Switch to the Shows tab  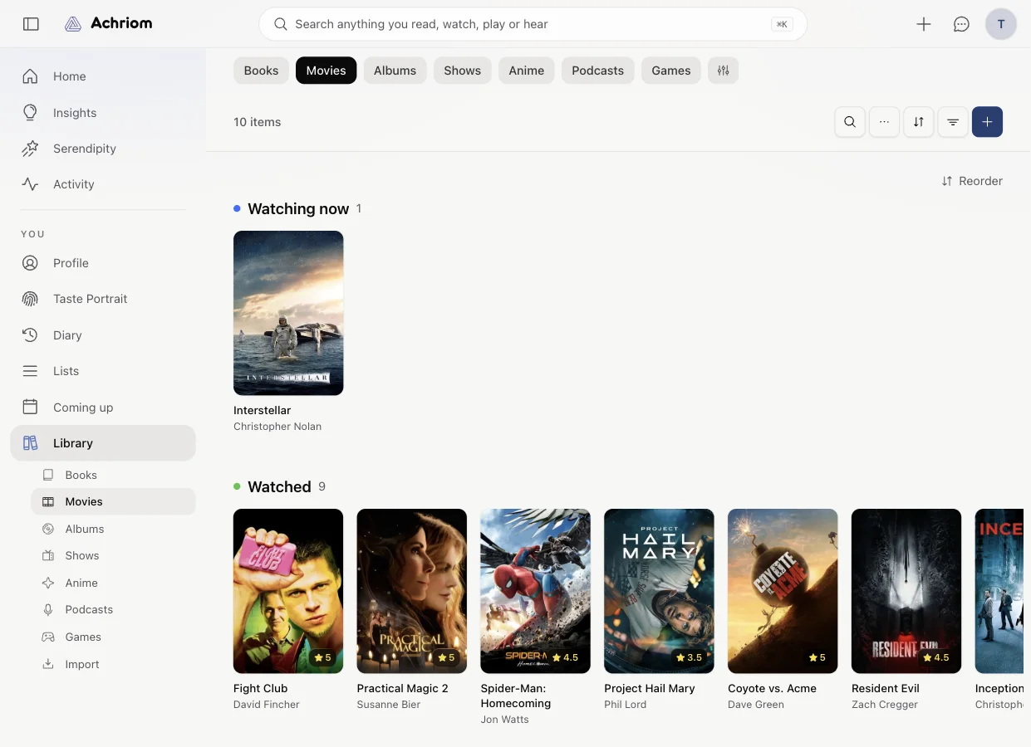point(463,71)
